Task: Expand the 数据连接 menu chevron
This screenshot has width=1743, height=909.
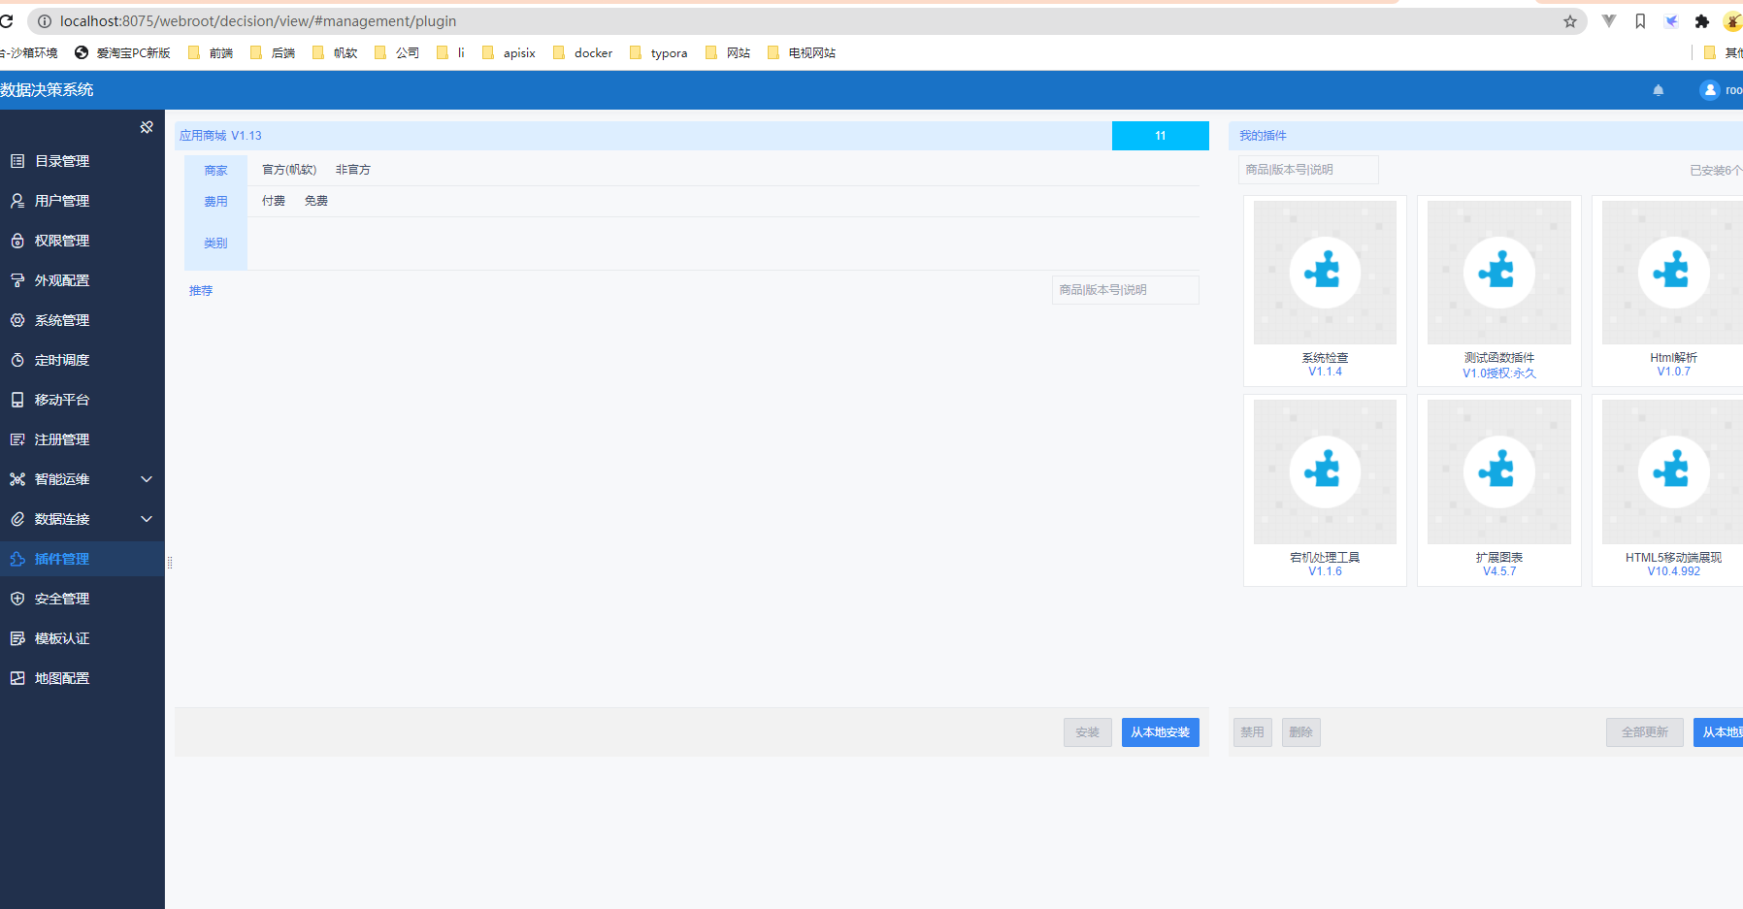Action: point(147,519)
